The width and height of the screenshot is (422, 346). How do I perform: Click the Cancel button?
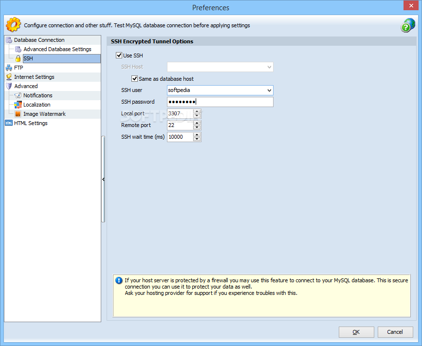(395, 332)
